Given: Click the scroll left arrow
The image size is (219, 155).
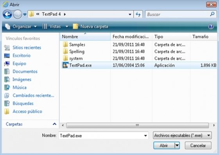Looking at the screenshot, I should click(63, 125).
